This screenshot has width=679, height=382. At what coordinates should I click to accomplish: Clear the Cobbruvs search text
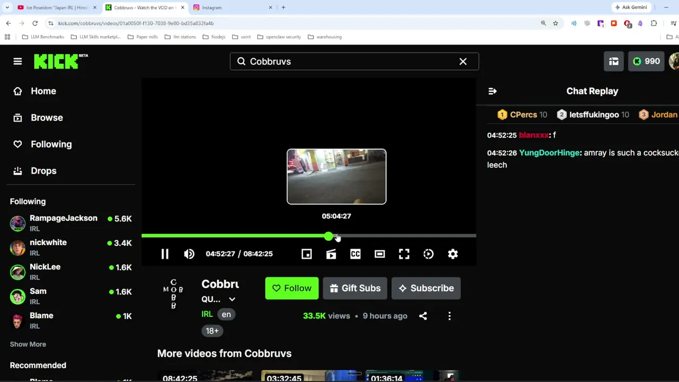(x=463, y=62)
